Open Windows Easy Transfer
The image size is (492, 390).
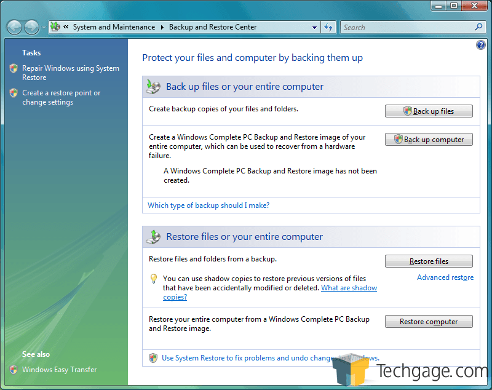pos(59,370)
